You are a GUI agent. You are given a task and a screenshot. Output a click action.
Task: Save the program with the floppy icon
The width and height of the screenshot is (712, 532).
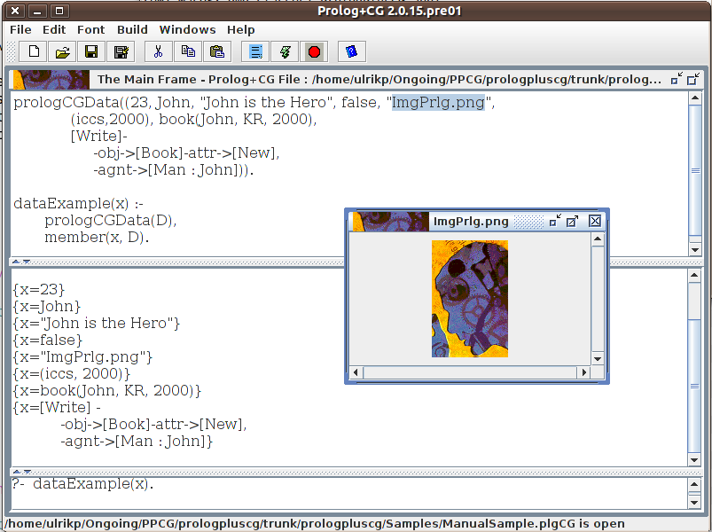point(90,51)
